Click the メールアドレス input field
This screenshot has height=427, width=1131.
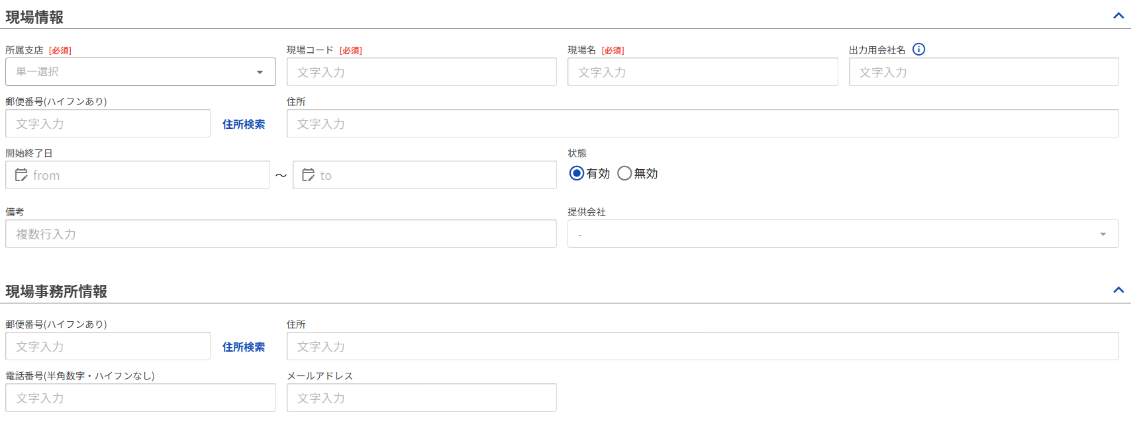421,398
